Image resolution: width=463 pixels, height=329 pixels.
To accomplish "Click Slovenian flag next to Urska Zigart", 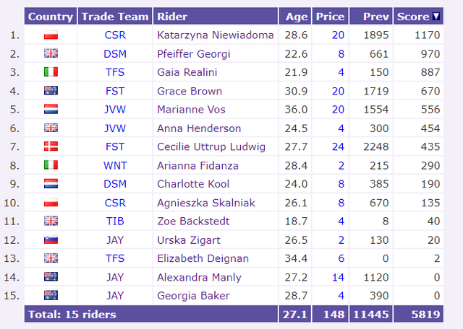I will tap(51, 240).
